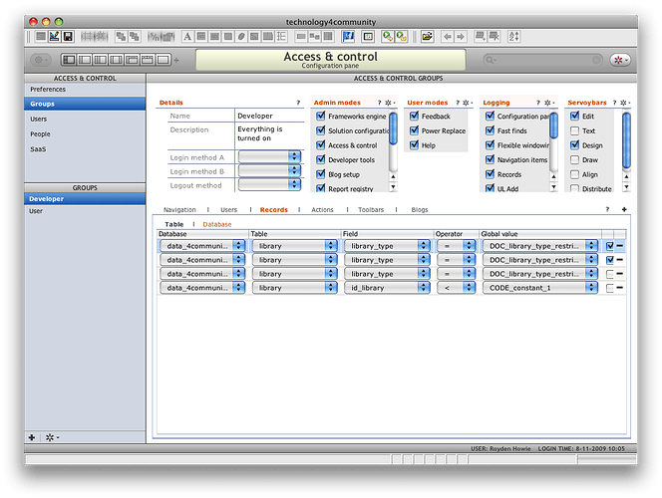Toggle the Power Replace user mode

(414, 130)
